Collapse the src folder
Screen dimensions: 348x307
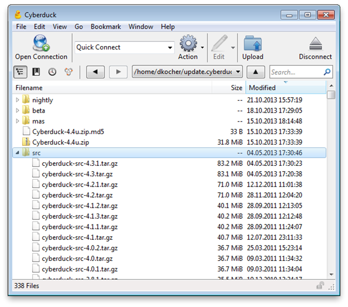[x=17, y=153]
